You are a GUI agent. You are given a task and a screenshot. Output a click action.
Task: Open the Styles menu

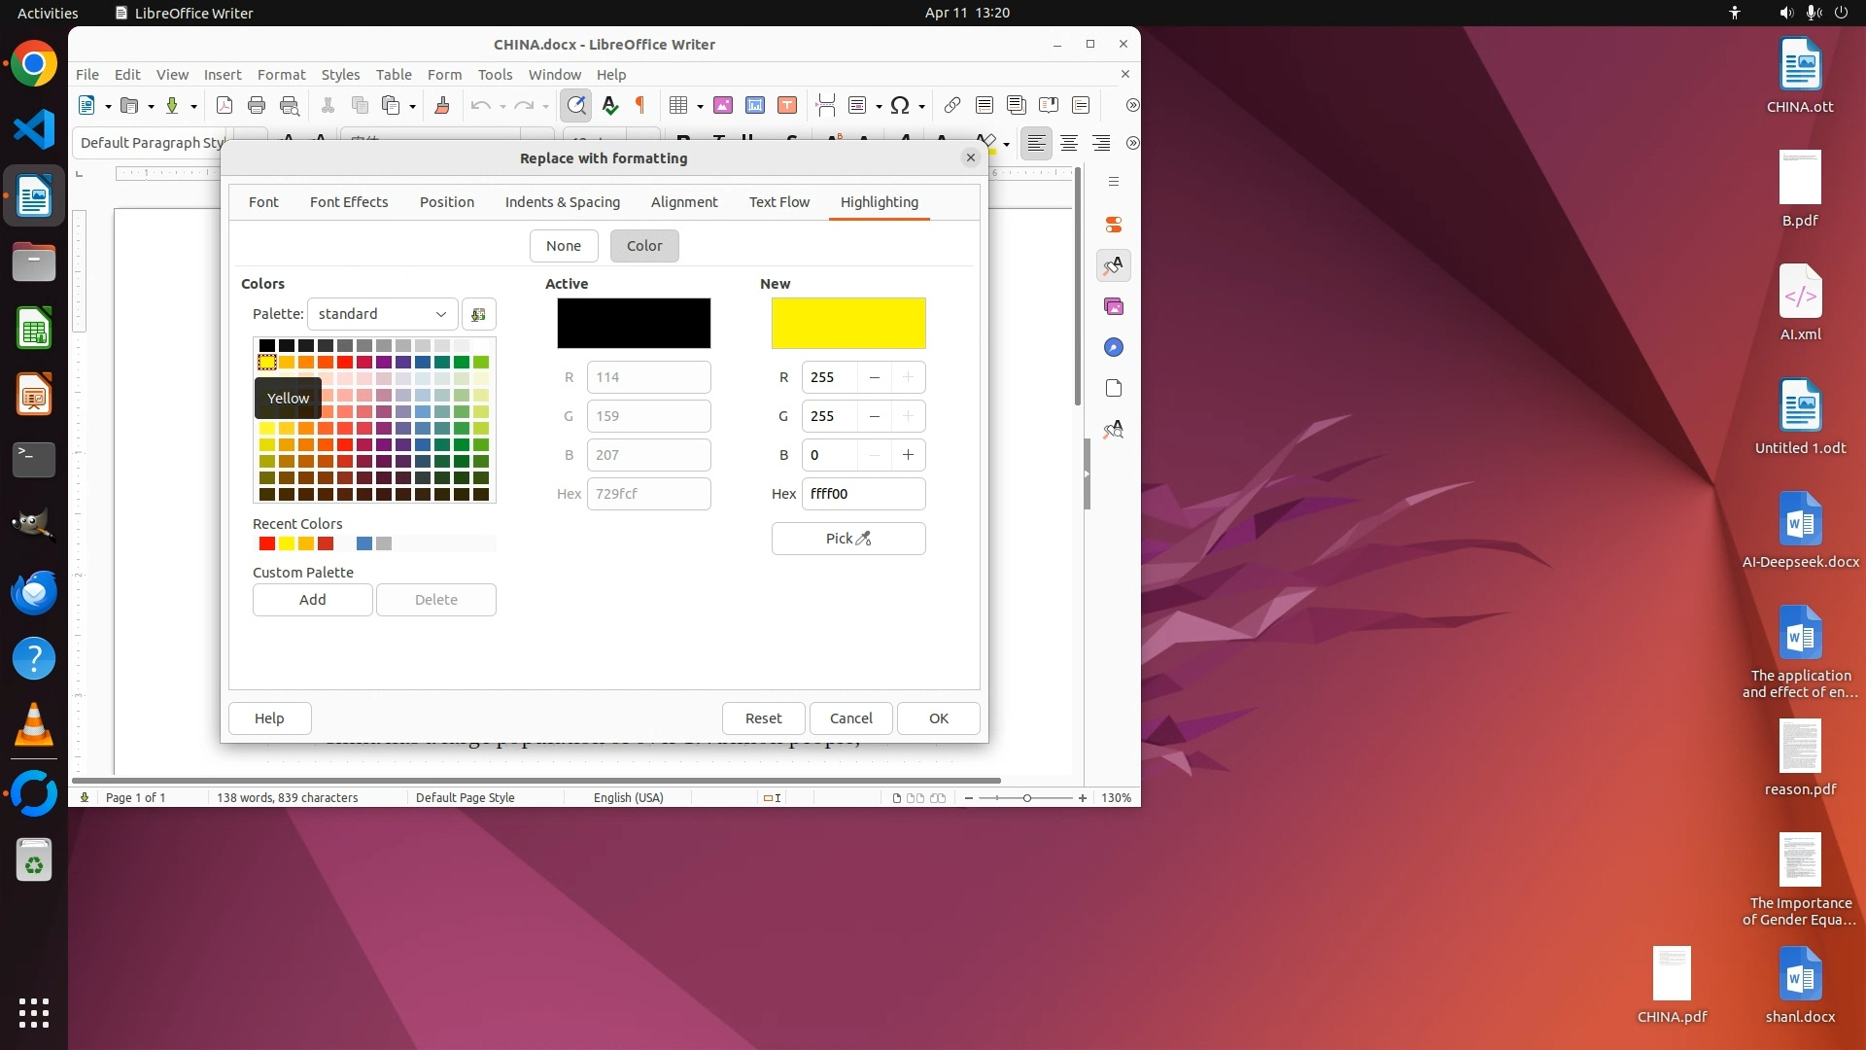340,75
